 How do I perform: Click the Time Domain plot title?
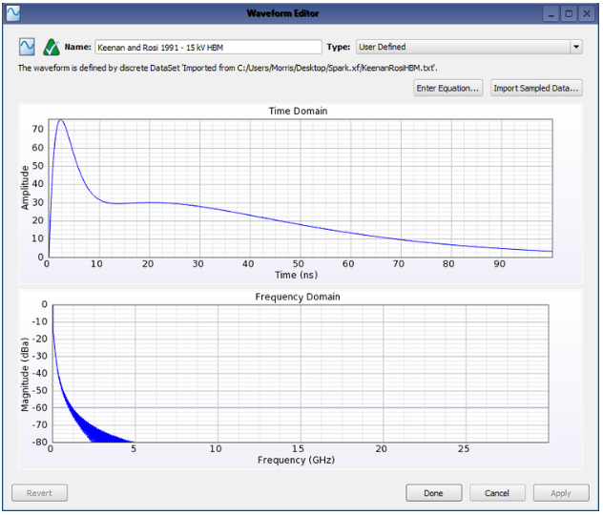[298, 112]
